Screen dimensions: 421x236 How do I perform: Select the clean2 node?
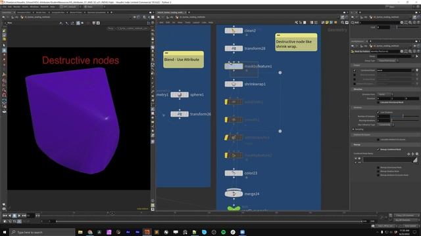click(x=234, y=31)
